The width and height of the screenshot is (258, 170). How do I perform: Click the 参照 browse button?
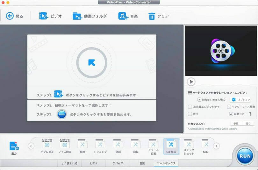pyautogui.click(x=236, y=124)
